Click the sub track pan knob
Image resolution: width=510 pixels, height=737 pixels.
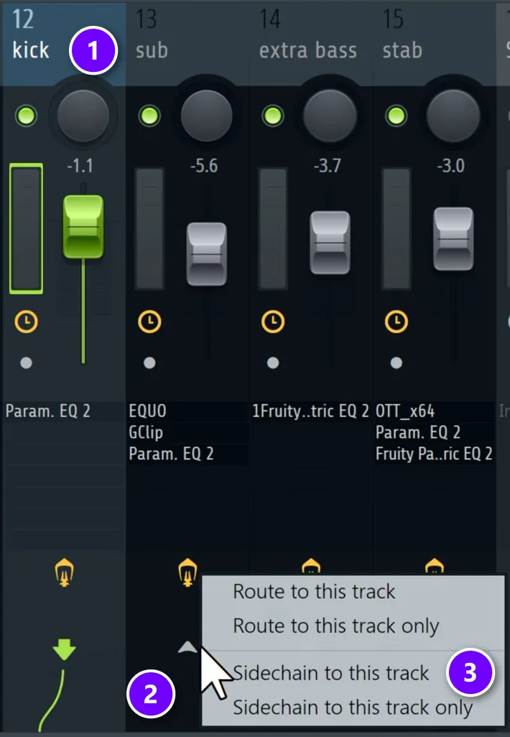[207, 116]
